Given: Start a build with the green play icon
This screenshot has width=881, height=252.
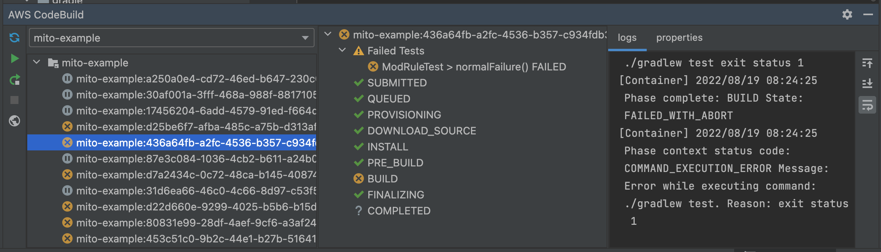Looking at the screenshot, I should click(14, 59).
